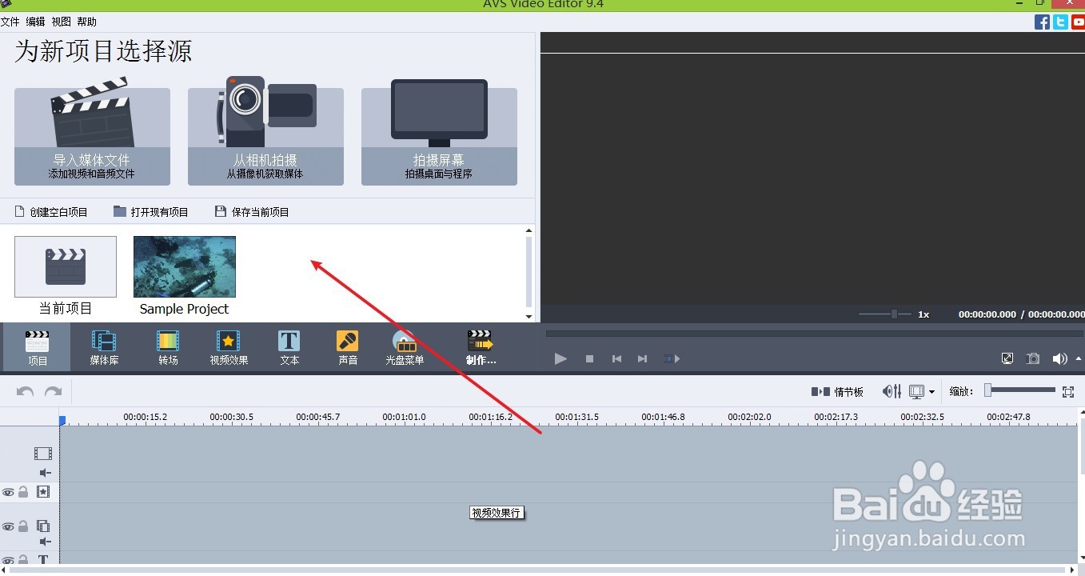Expand the volume slider arrow beside speaker

[x=1079, y=358]
